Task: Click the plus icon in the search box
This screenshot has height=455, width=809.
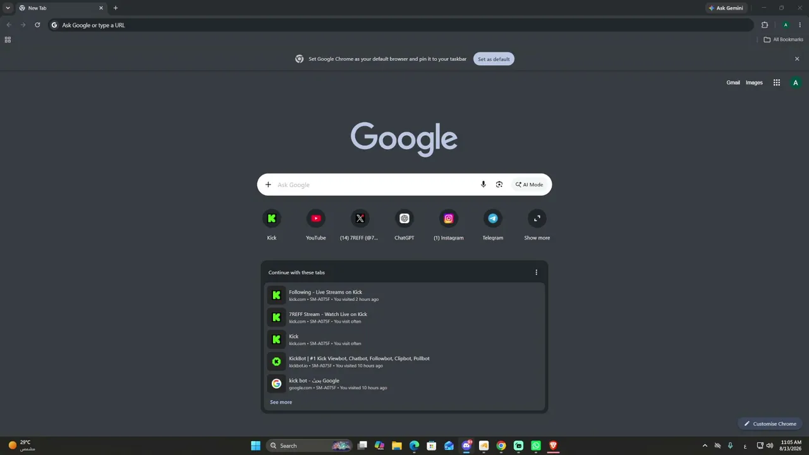Action: pos(268,185)
